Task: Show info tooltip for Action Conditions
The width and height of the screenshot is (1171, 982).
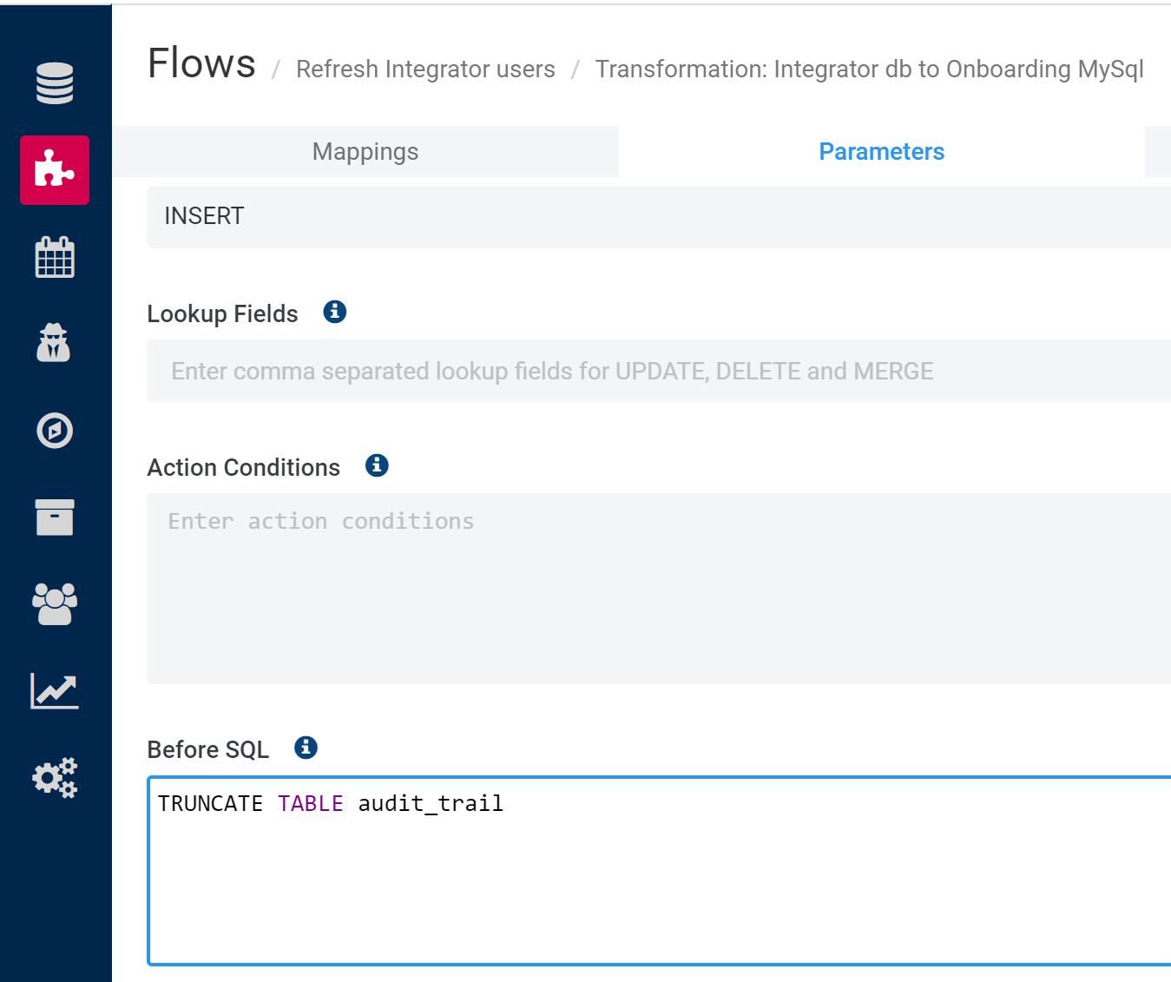Action: click(x=377, y=465)
